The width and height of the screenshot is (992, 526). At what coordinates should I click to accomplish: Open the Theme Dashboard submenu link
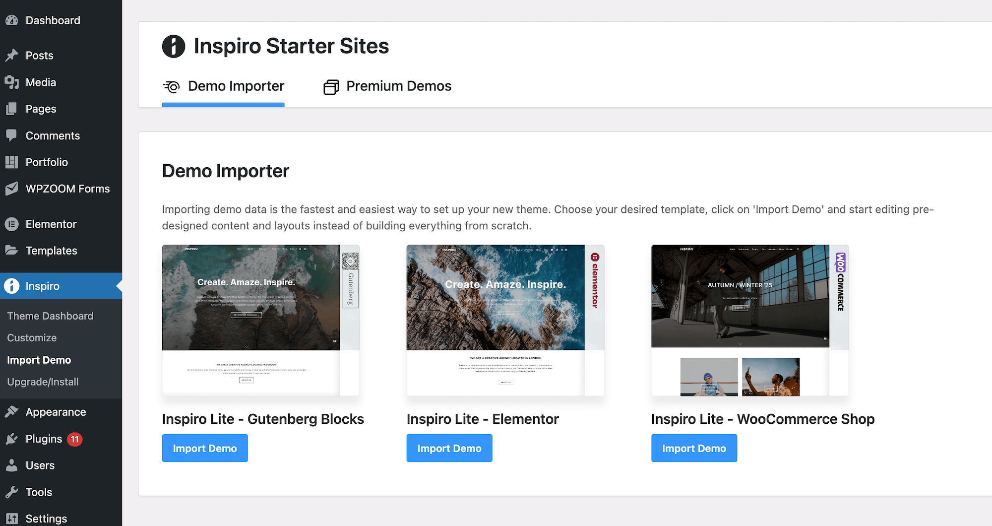pos(50,316)
